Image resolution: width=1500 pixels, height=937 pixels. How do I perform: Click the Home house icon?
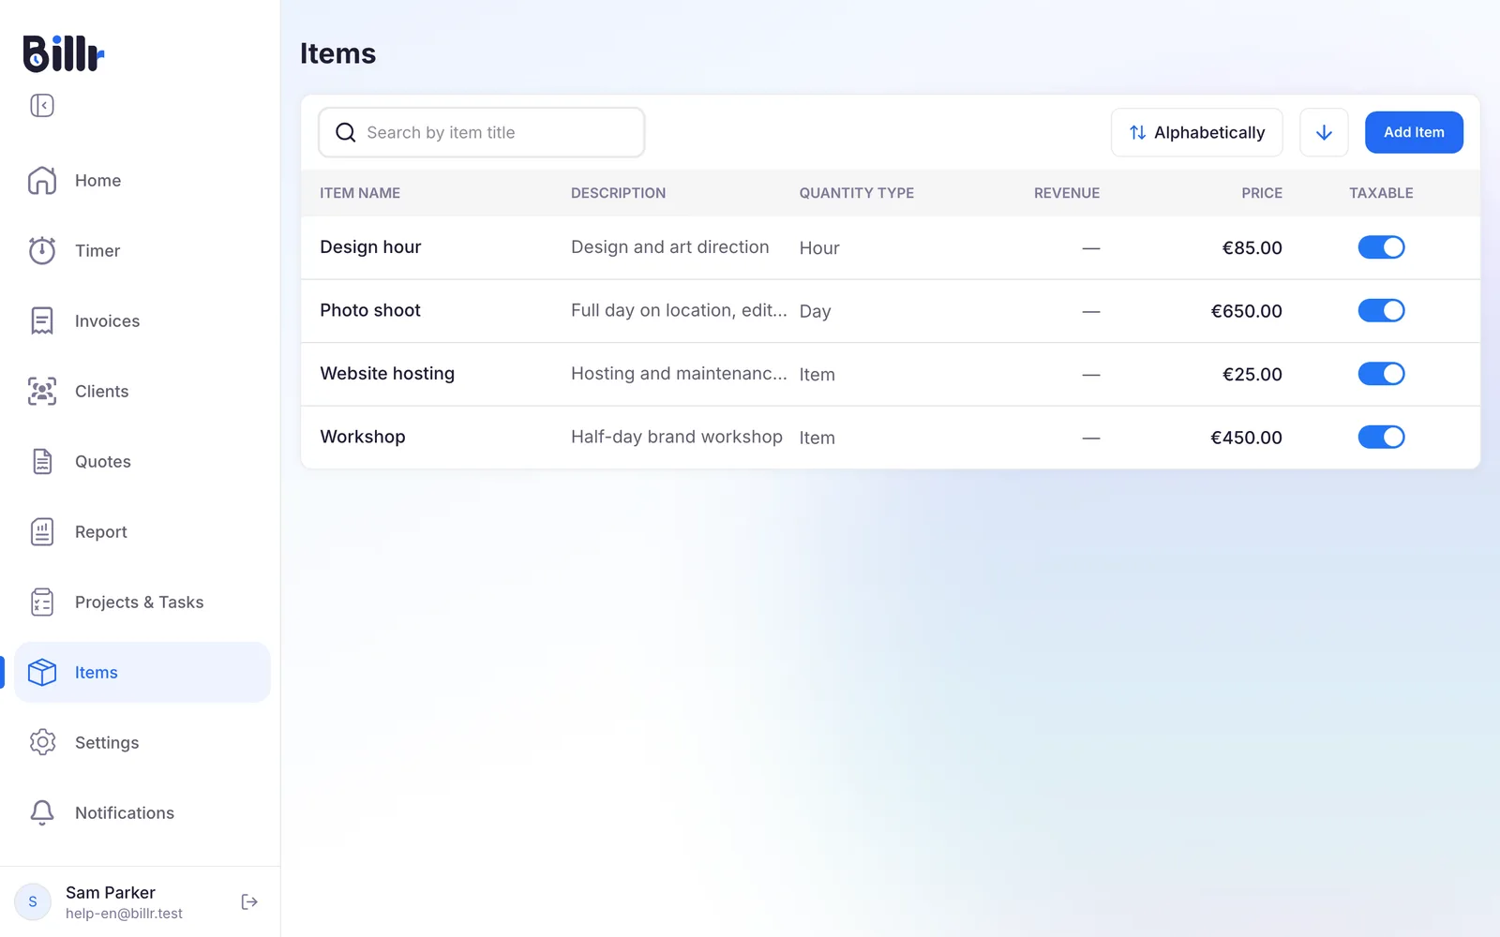click(42, 180)
